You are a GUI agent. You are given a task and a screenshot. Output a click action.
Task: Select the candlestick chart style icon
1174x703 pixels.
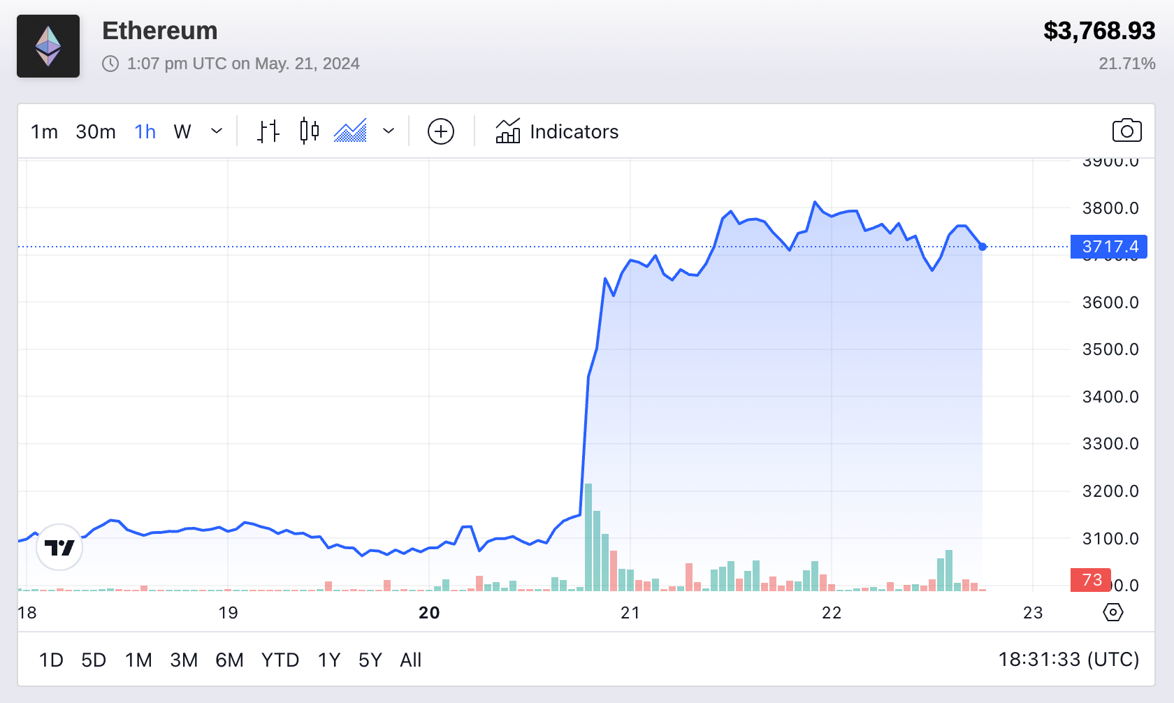coord(310,131)
